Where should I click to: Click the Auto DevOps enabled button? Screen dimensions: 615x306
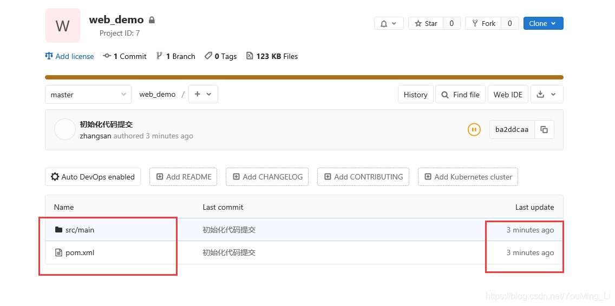point(93,177)
